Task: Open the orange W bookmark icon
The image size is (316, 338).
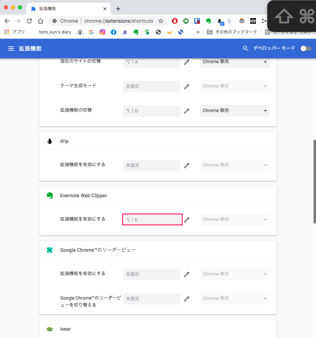Action: click(170, 32)
